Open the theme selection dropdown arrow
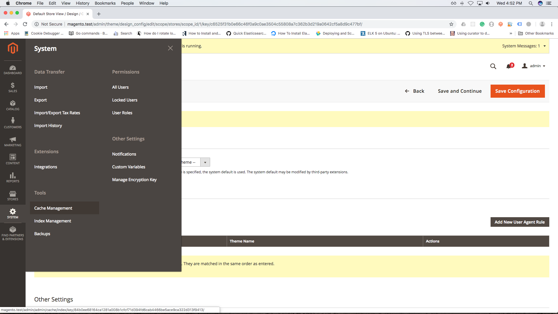This screenshot has width=558, height=314. 205,162
